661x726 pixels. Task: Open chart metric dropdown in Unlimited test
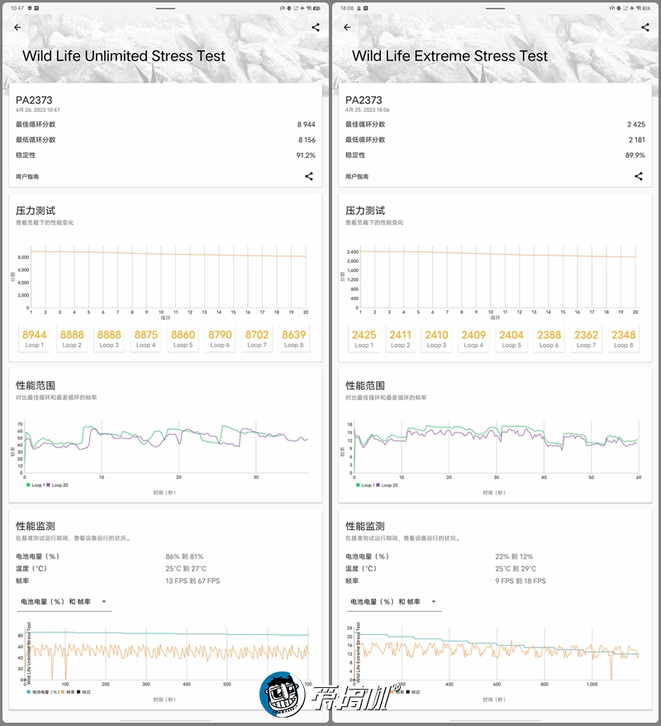pyautogui.click(x=64, y=602)
